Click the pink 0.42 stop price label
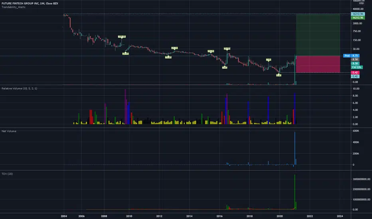Viewport: 372px width, 219px height. click(355, 72)
